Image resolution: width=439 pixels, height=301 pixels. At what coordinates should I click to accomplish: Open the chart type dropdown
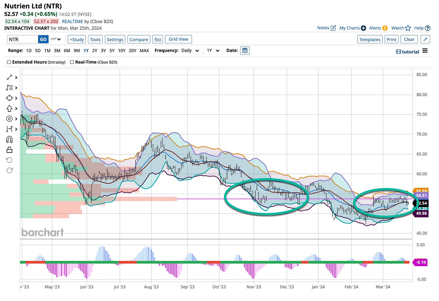[x=56, y=39]
